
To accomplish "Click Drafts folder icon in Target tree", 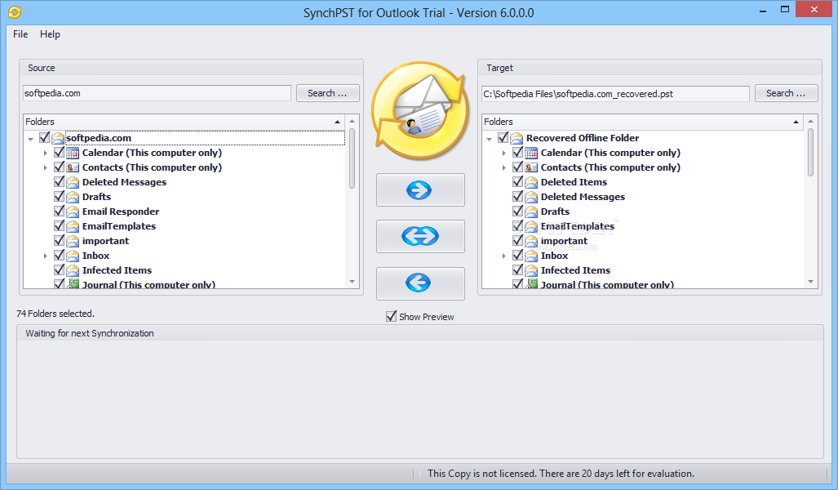I will coord(531,212).
